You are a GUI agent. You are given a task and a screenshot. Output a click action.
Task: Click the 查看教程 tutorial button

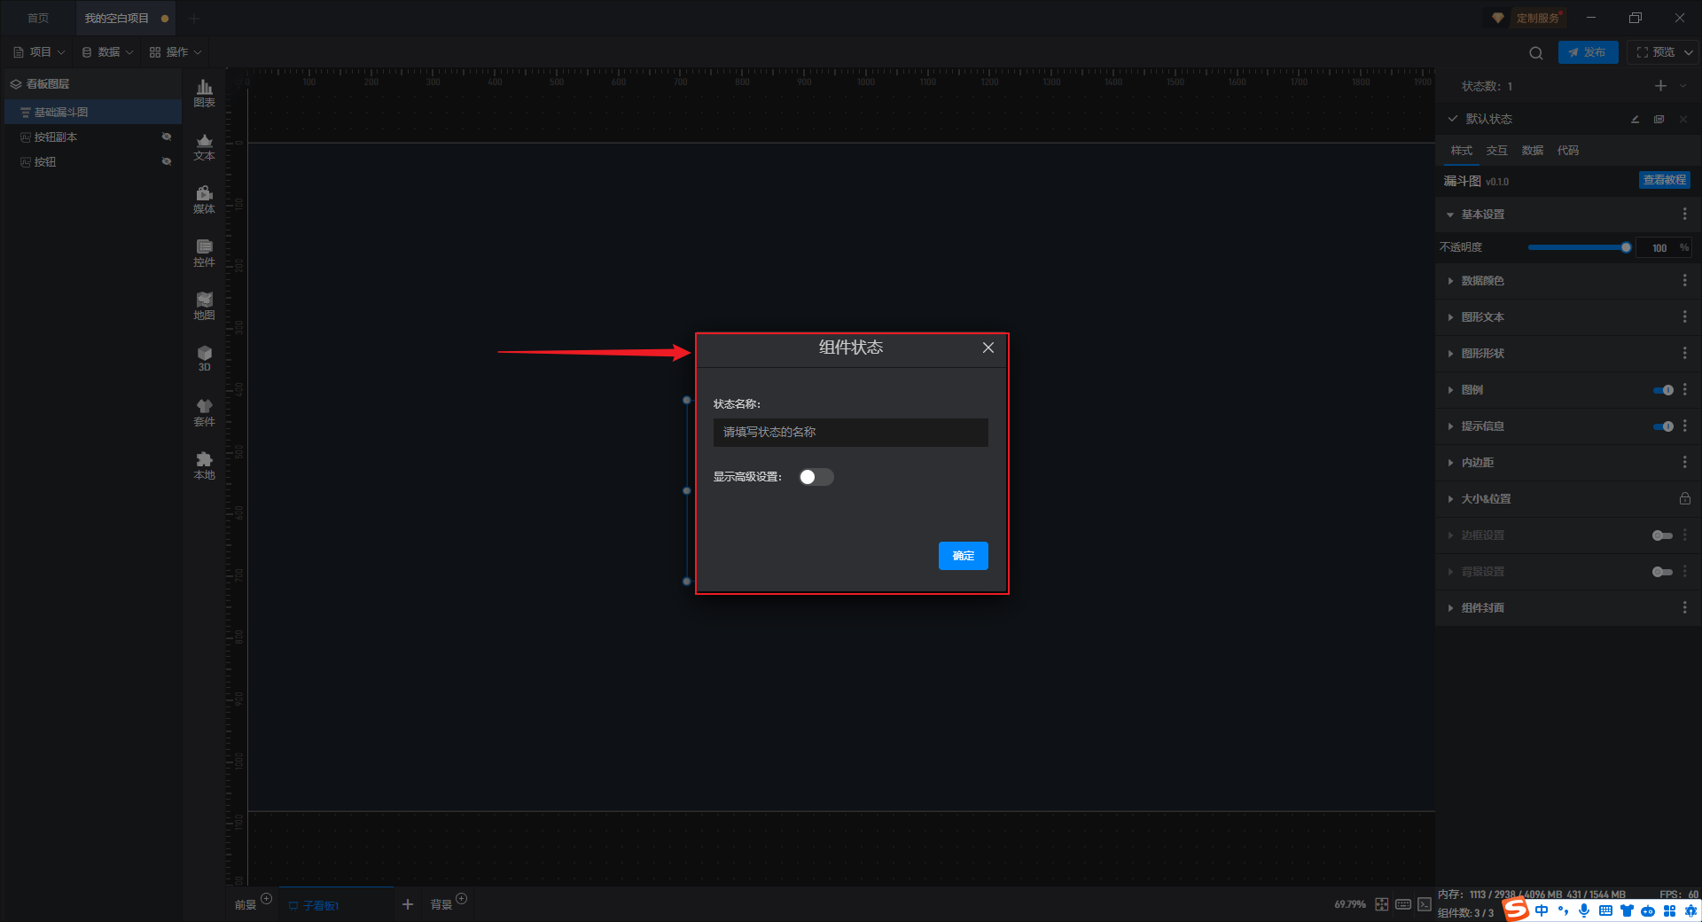click(1665, 180)
